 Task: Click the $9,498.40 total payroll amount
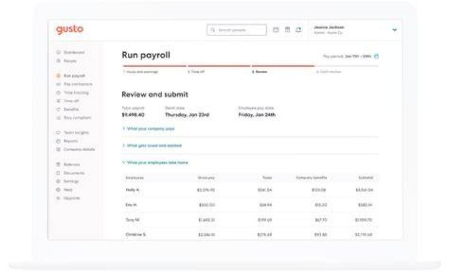click(x=133, y=115)
